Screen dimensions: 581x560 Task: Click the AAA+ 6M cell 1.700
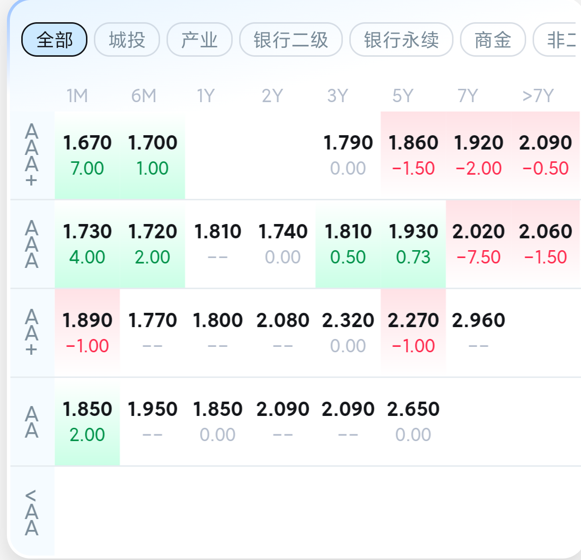(x=152, y=155)
